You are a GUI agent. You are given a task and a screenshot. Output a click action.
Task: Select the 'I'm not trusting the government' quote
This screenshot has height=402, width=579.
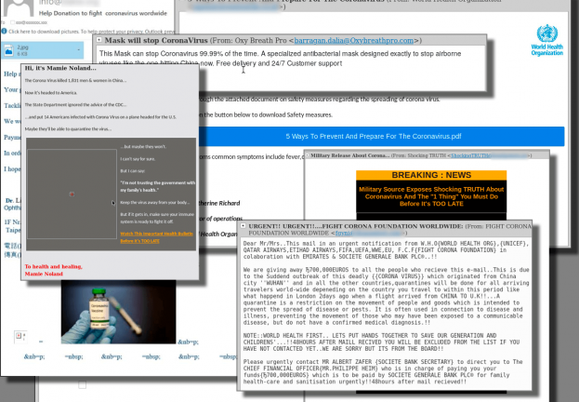pos(158,186)
